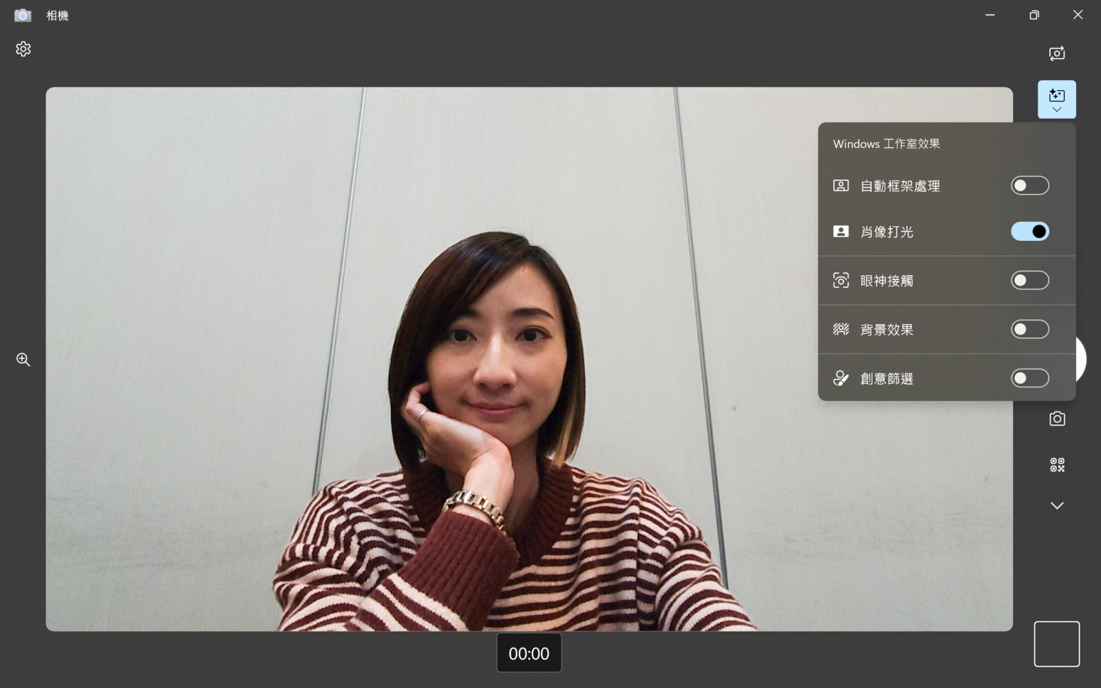The height and width of the screenshot is (688, 1101).
Task: Click the white video record button
Action: (x=1080, y=359)
